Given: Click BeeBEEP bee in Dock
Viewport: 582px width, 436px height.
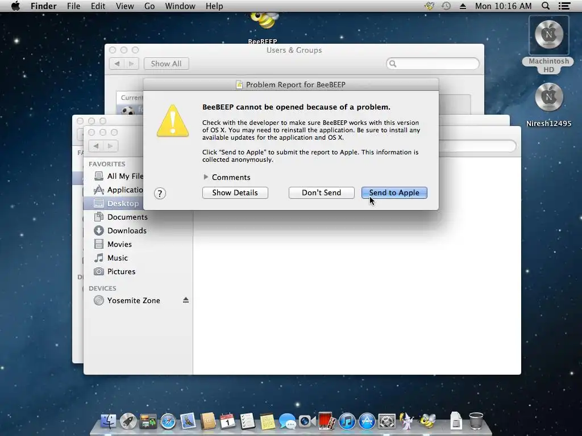Looking at the screenshot, I should point(427,421).
